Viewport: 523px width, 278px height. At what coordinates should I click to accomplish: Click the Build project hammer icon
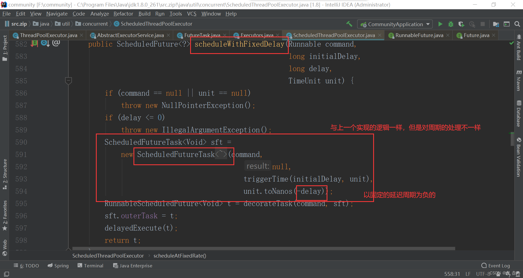(x=349, y=24)
